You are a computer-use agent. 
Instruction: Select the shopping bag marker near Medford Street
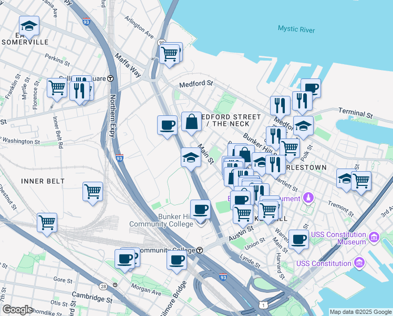tap(191, 121)
